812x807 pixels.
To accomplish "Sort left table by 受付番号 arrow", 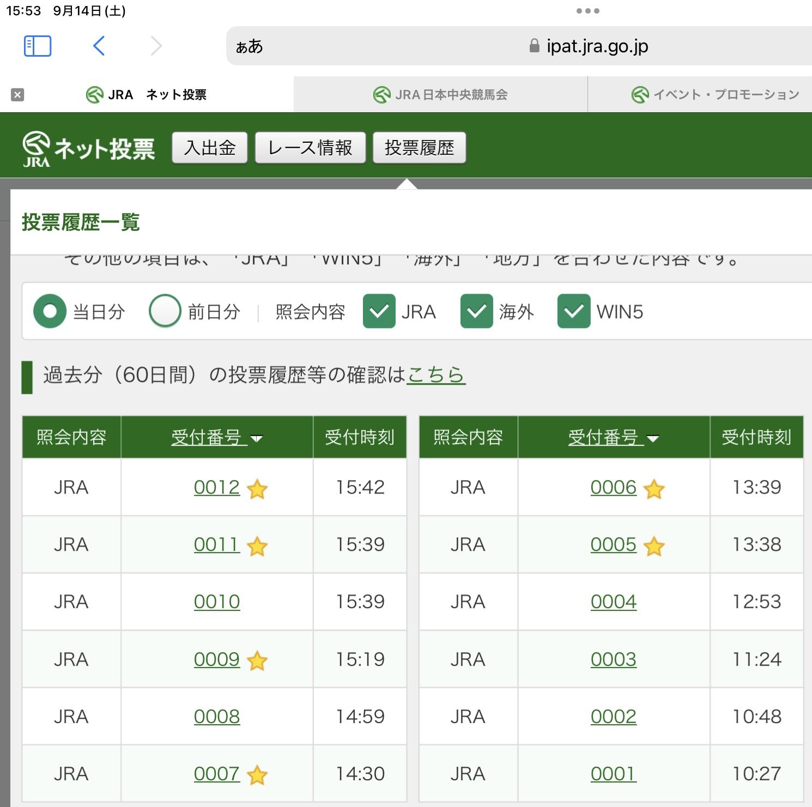I will [x=256, y=439].
